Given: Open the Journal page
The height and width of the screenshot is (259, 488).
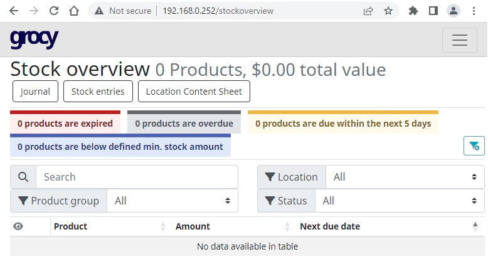Looking at the screenshot, I should coord(35,92).
